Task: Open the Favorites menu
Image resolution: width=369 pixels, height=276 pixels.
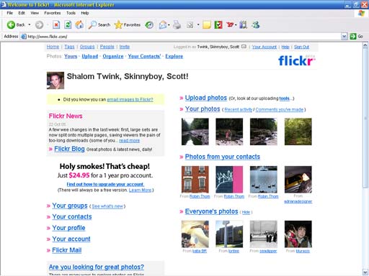Action: coord(53,13)
